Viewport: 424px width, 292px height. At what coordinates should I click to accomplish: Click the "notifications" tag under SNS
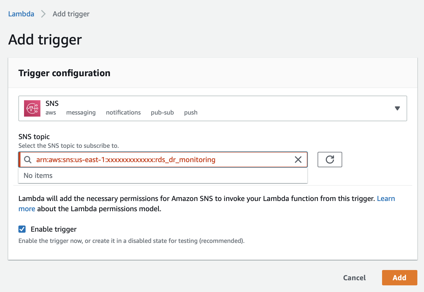click(x=123, y=113)
